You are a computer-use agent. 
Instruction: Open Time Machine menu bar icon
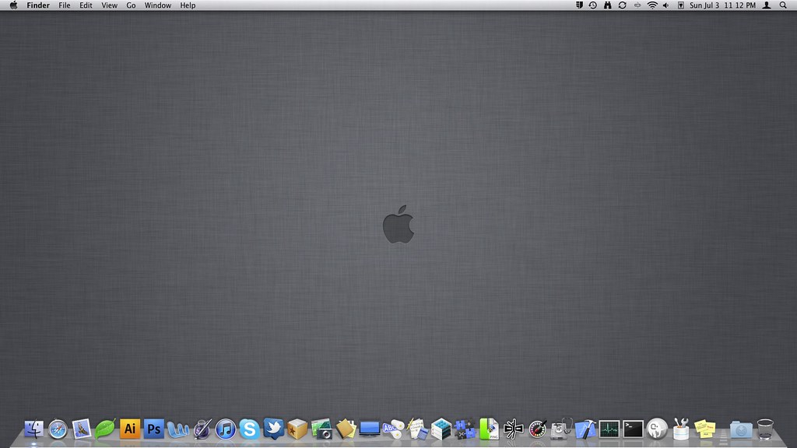tap(592, 5)
